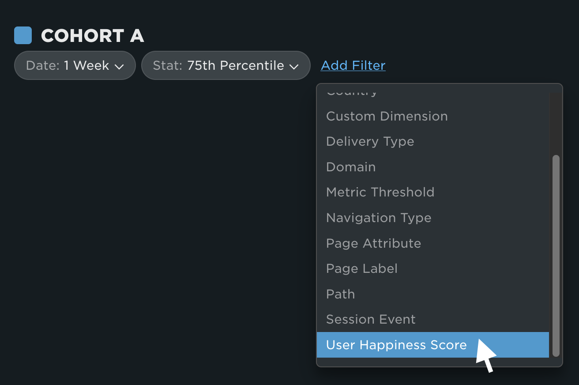Click the partially visible Country option

coord(433,94)
